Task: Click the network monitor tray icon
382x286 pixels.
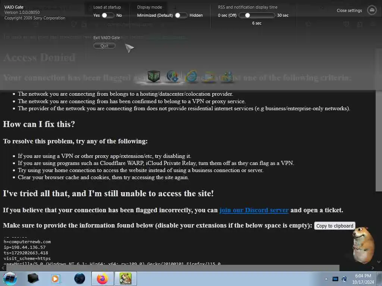Action: pos(335,279)
